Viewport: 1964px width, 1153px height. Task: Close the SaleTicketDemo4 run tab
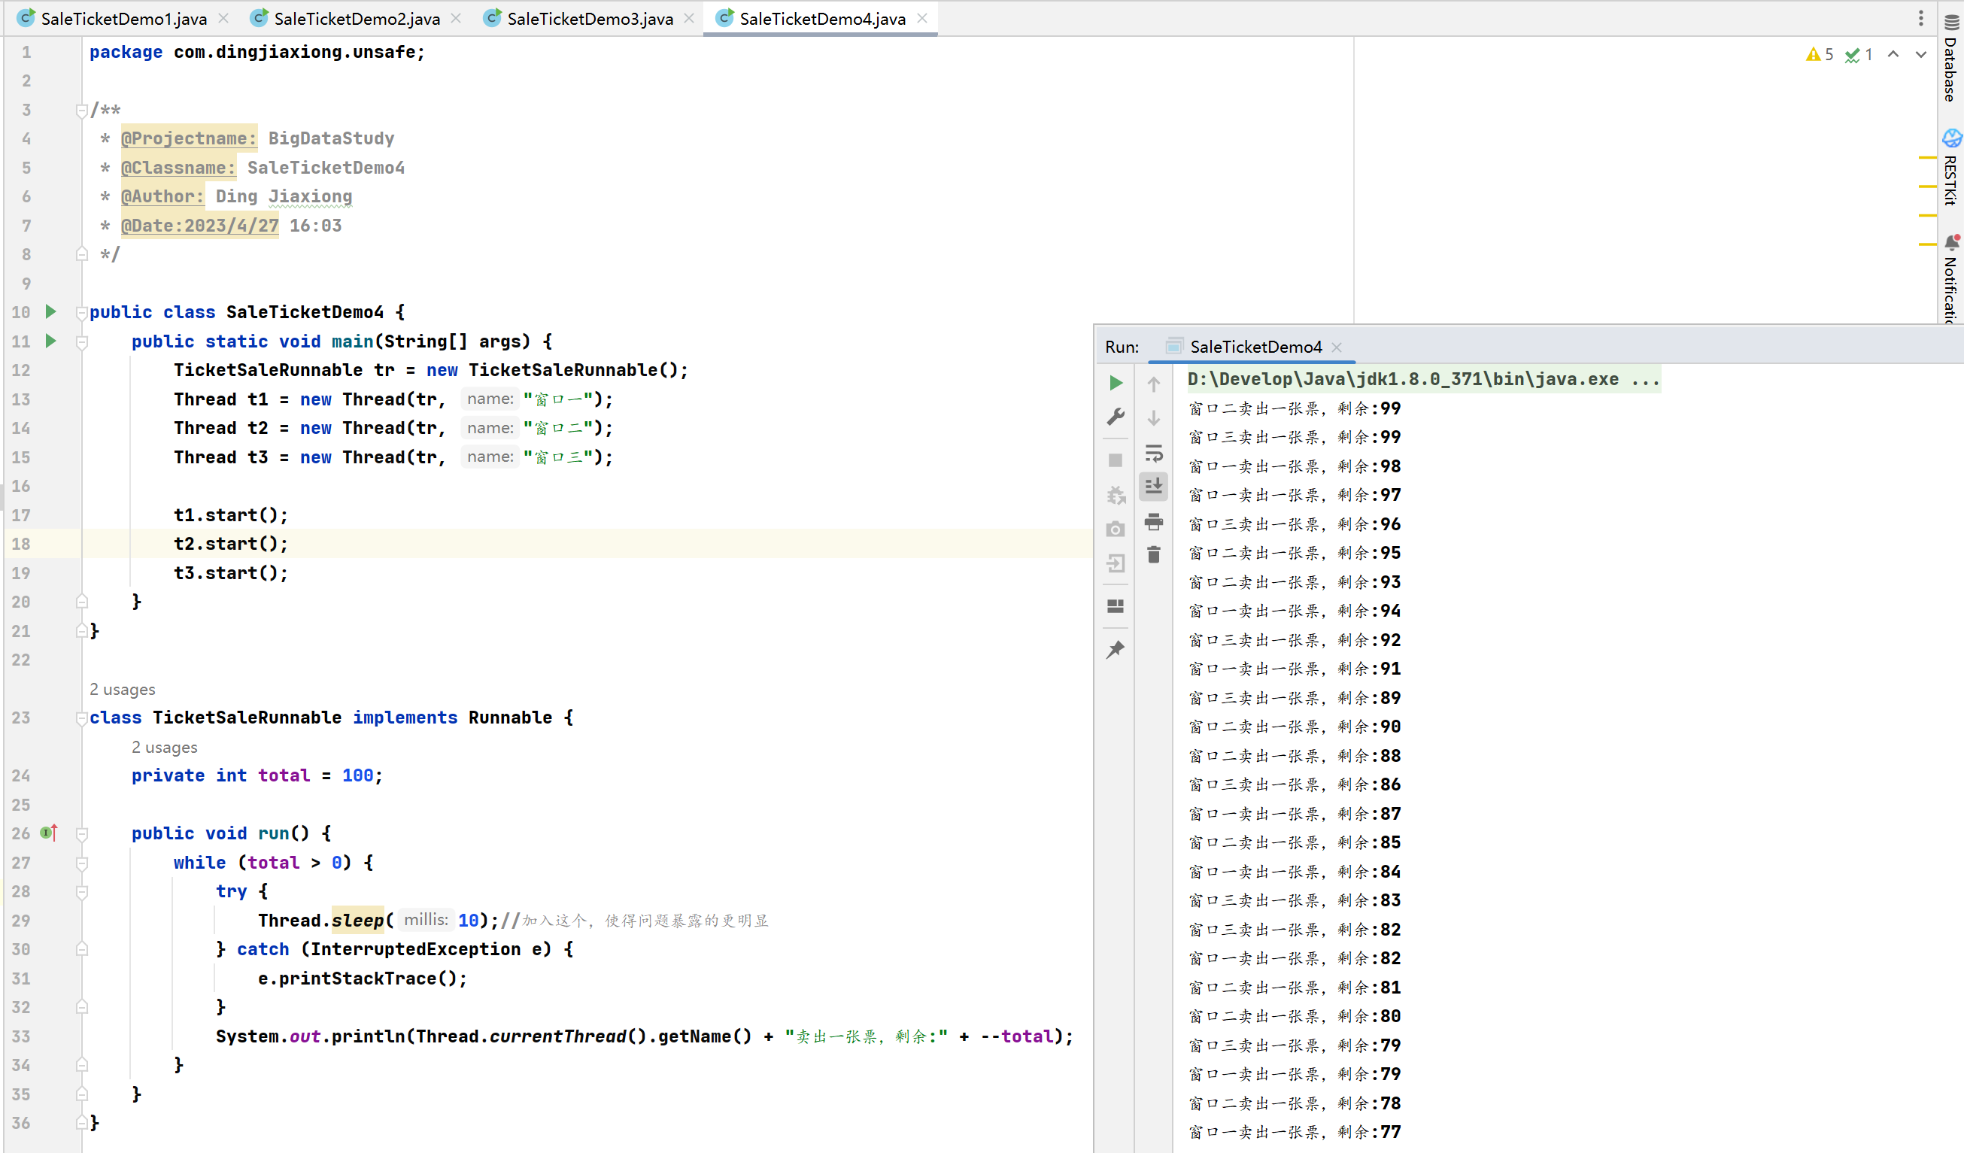1337,347
